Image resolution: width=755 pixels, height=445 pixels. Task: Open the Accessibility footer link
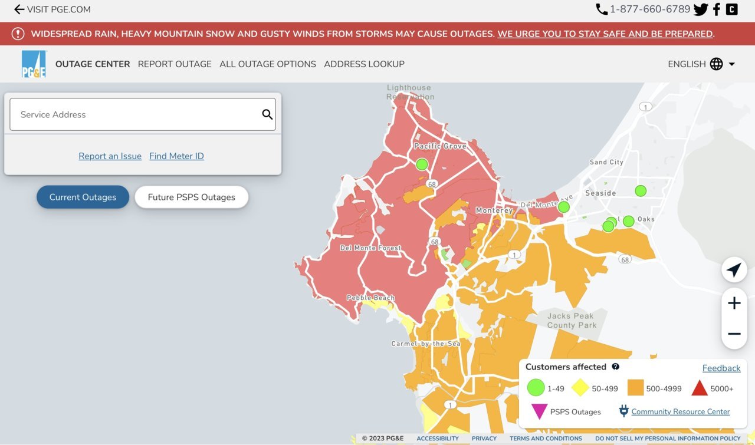click(x=438, y=439)
